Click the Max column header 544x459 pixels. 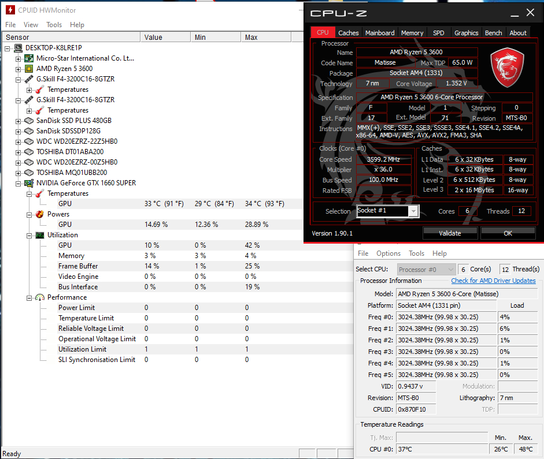[x=266, y=37]
